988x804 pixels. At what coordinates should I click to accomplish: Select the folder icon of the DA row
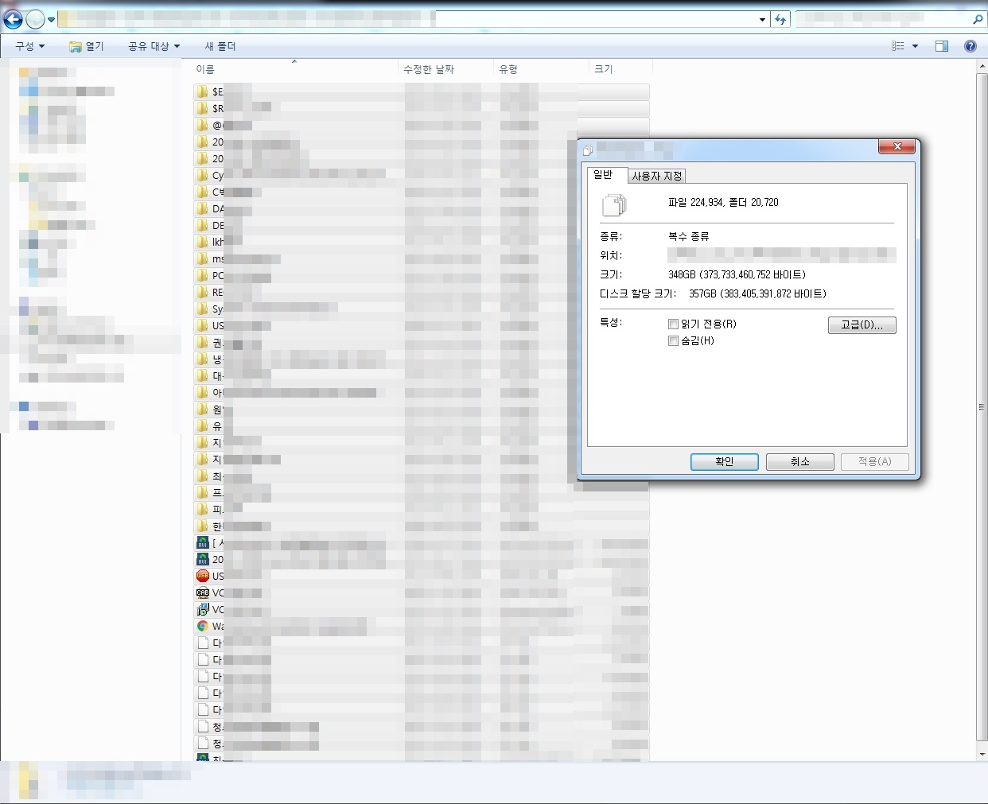203,208
